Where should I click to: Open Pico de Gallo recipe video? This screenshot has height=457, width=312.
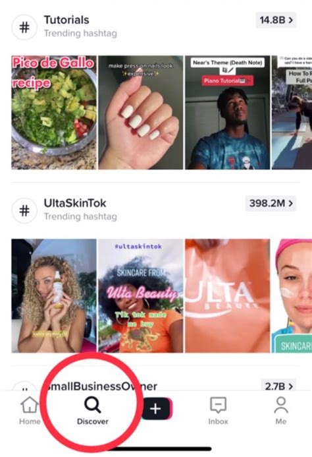tap(54, 112)
